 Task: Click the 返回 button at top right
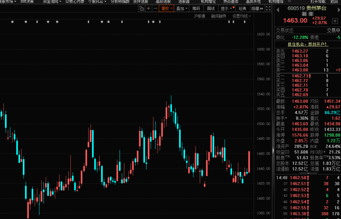(334, 2)
